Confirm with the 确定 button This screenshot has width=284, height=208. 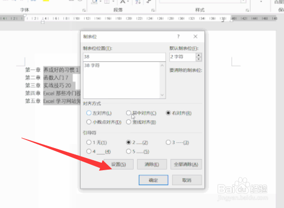pyautogui.click(x=154, y=180)
